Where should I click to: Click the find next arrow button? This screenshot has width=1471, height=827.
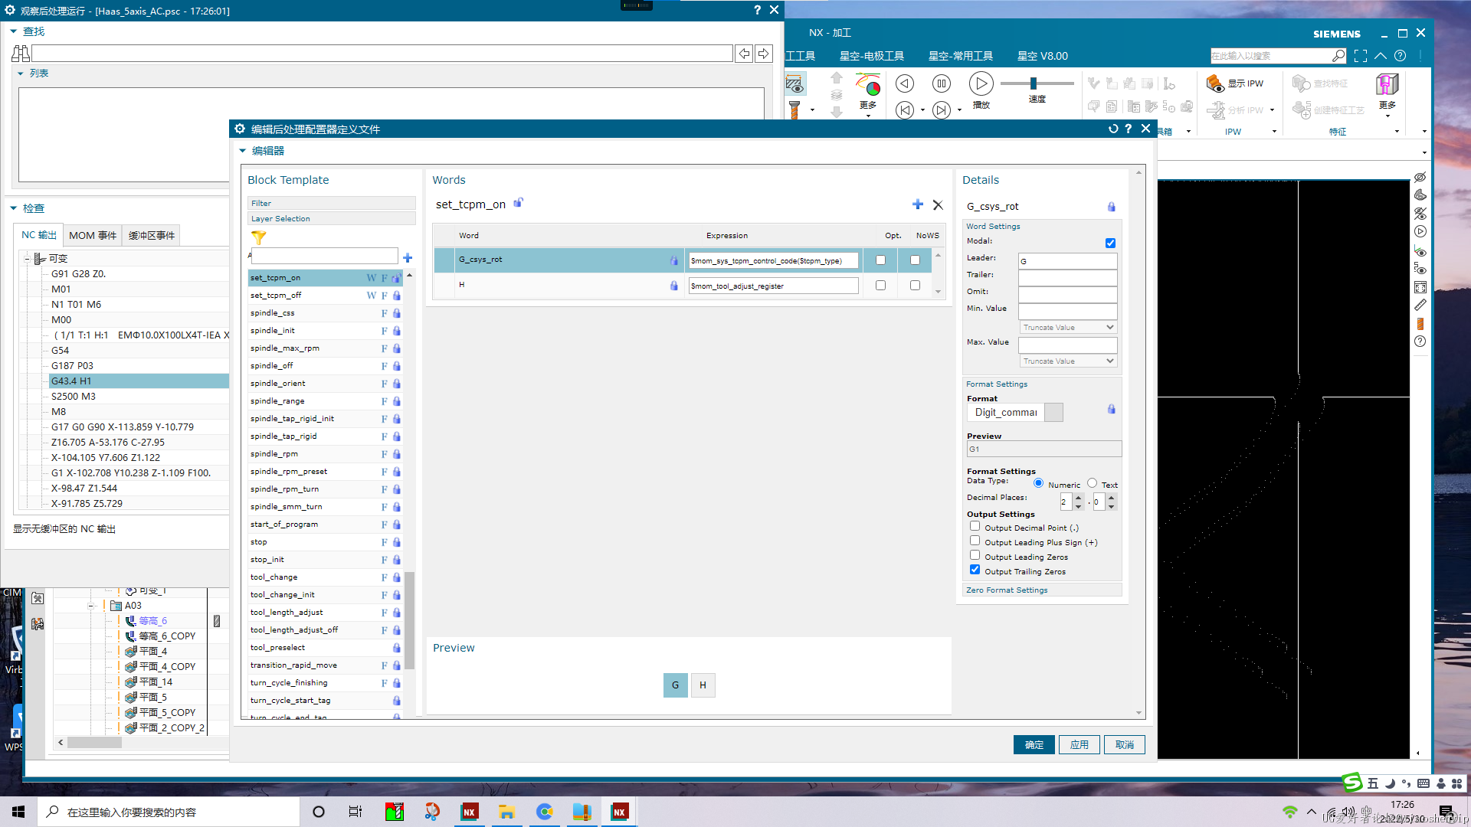[x=763, y=54]
